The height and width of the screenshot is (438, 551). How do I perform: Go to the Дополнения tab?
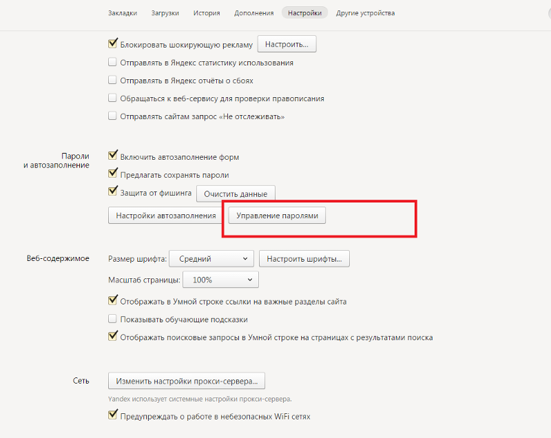click(x=253, y=13)
